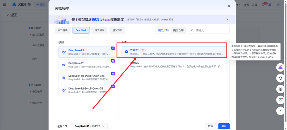Click the 免 badge on DeepSeek-V3 card

(x=113, y=61)
